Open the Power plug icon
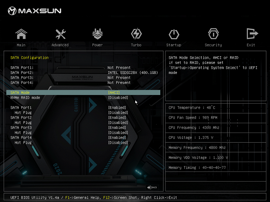 point(98,34)
